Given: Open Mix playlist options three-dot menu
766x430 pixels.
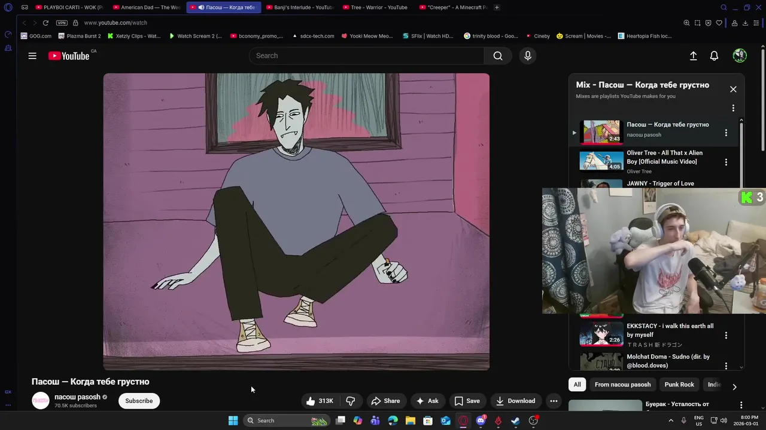Looking at the screenshot, I should coord(733,108).
